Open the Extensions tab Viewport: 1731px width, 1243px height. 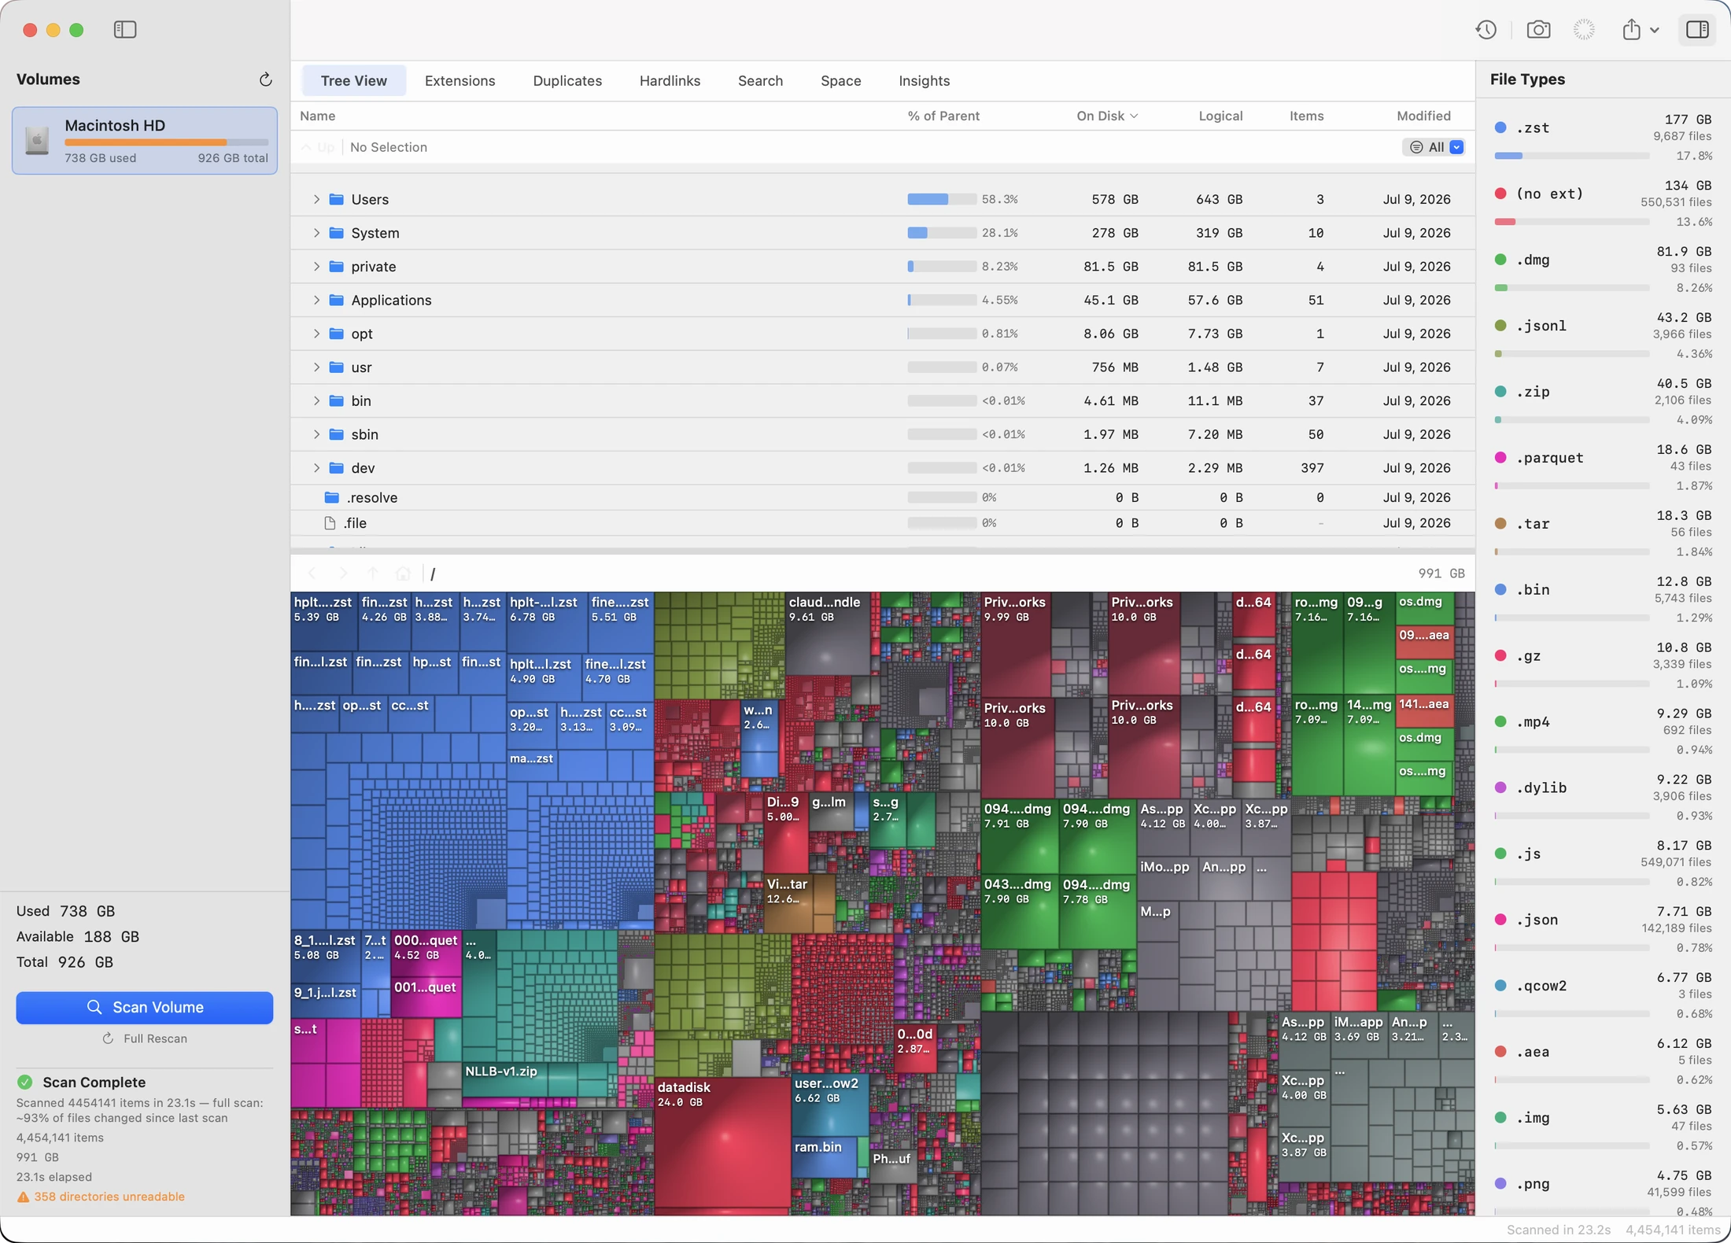point(460,80)
